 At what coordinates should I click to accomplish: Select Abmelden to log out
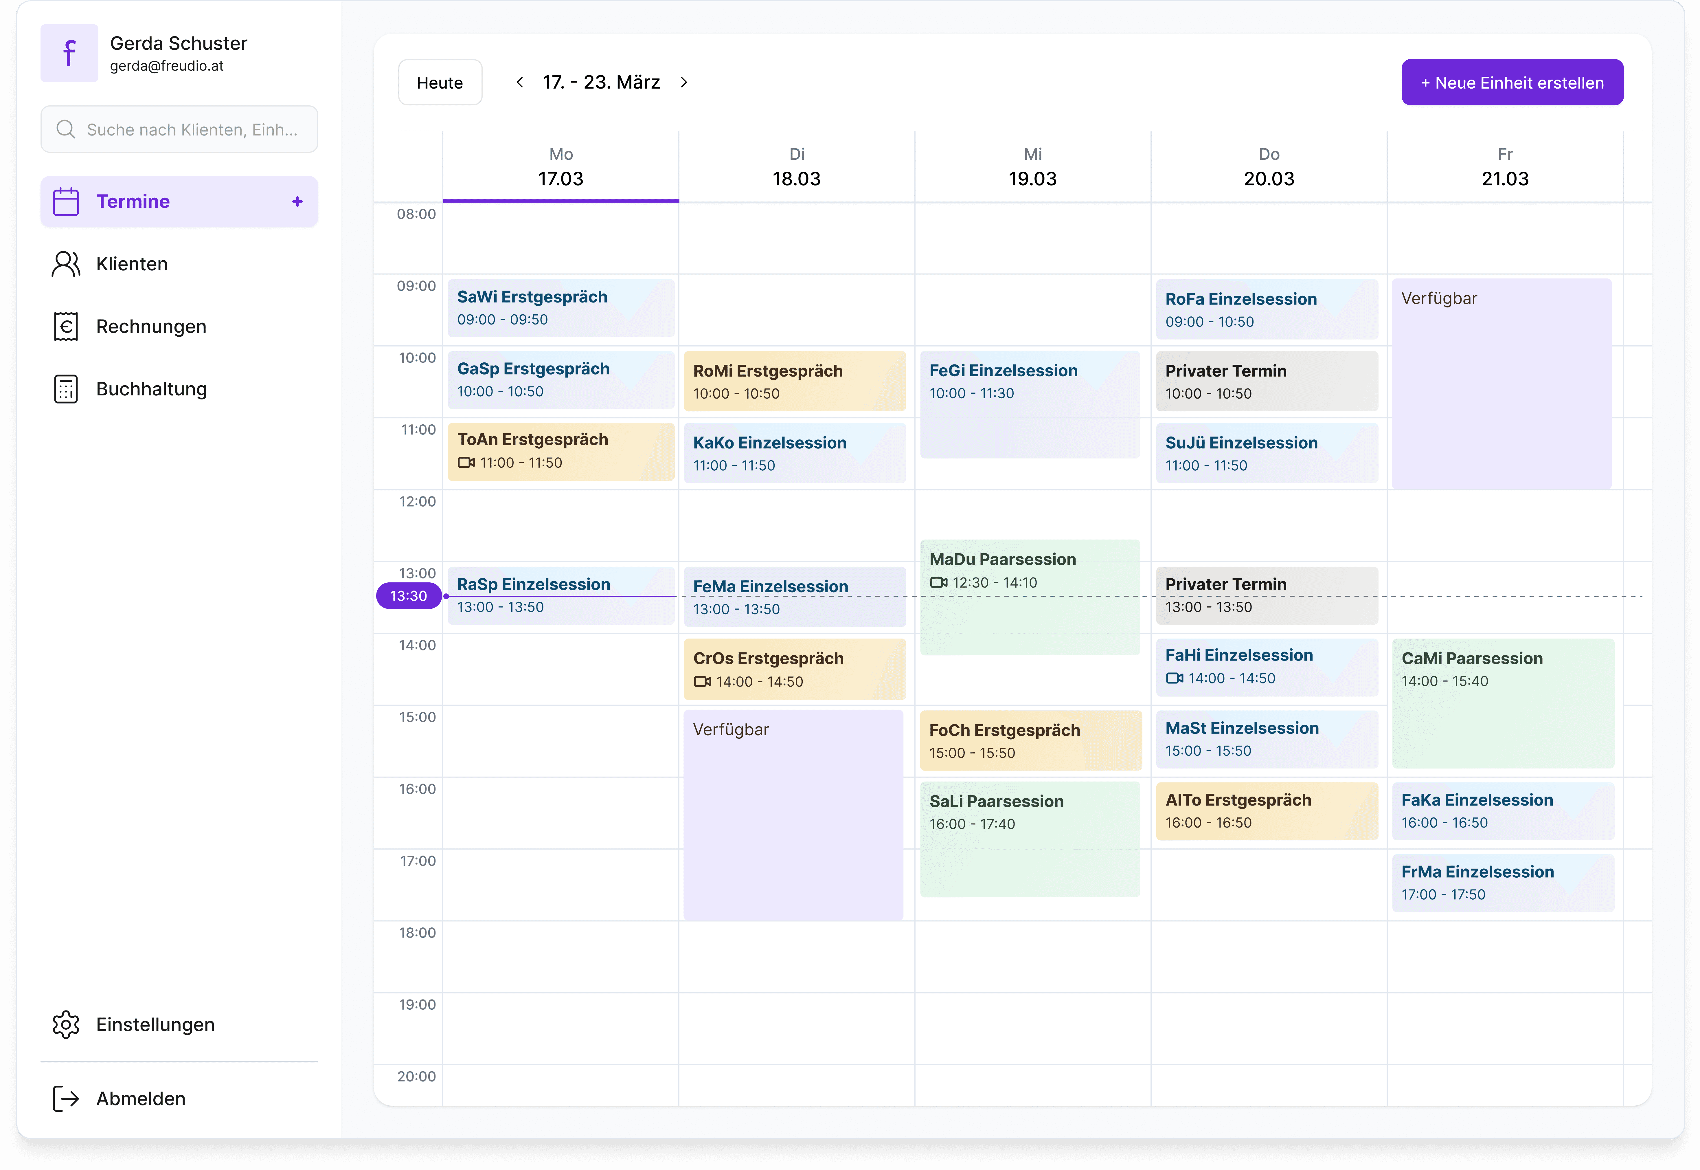tap(179, 1099)
